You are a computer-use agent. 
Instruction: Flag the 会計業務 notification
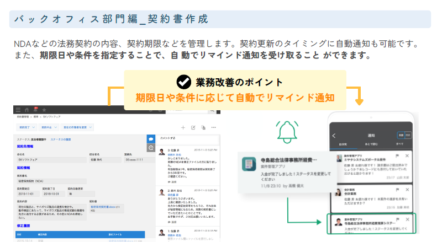(397, 190)
